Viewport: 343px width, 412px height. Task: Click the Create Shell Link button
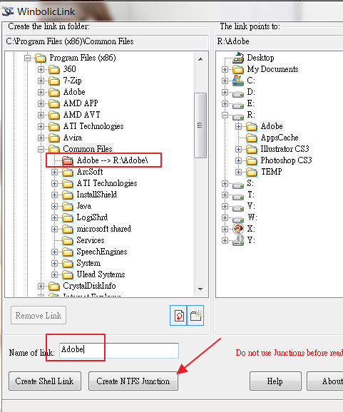[x=45, y=381]
